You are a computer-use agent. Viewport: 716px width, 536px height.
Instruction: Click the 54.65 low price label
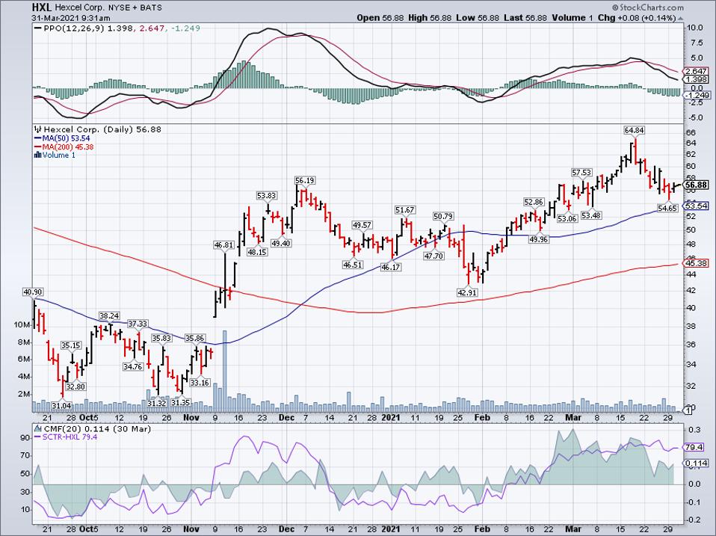pyautogui.click(x=667, y=208)
